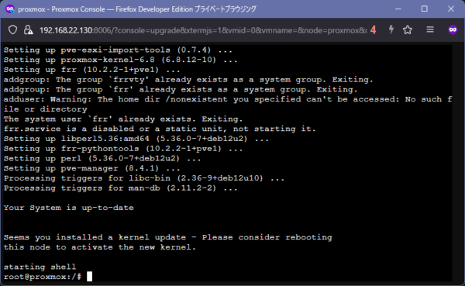Click the terminal cursor after root@proxmox:/#

89,276
